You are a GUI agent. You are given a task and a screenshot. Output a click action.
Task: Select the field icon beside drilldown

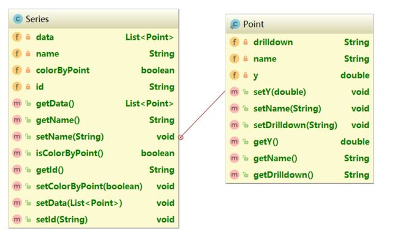(235, 42)
